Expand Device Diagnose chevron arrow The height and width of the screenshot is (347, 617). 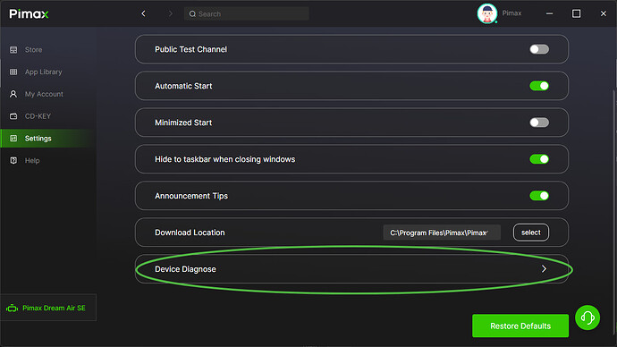coord(544,268)
